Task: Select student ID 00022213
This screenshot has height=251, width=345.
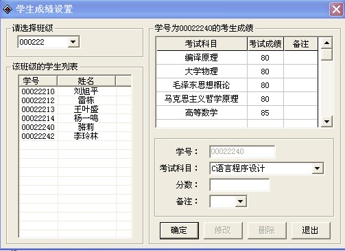Action: 38,109
